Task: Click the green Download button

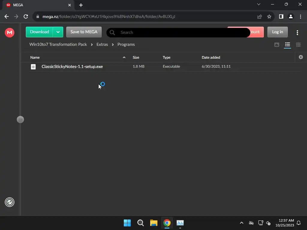Action: click(39, 32)
